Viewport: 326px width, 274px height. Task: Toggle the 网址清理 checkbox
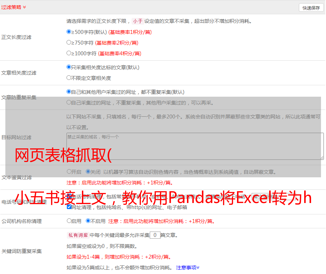(69, 207)
